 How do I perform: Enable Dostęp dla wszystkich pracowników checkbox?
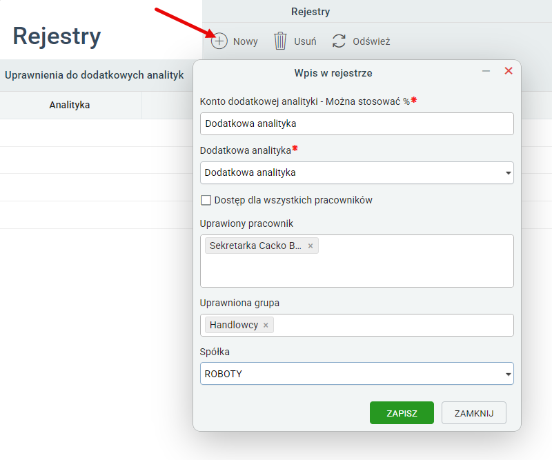pos(206,200)
